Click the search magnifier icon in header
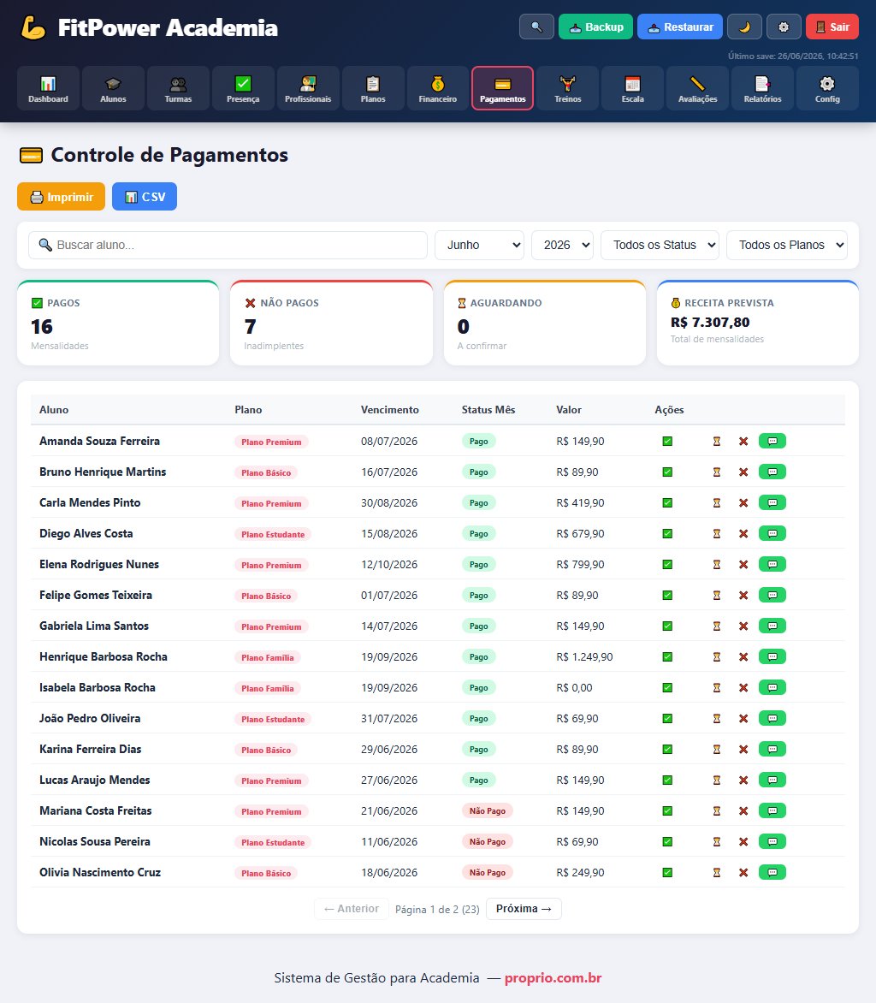This screenshot has height=1003, width=876. [536, 27]
